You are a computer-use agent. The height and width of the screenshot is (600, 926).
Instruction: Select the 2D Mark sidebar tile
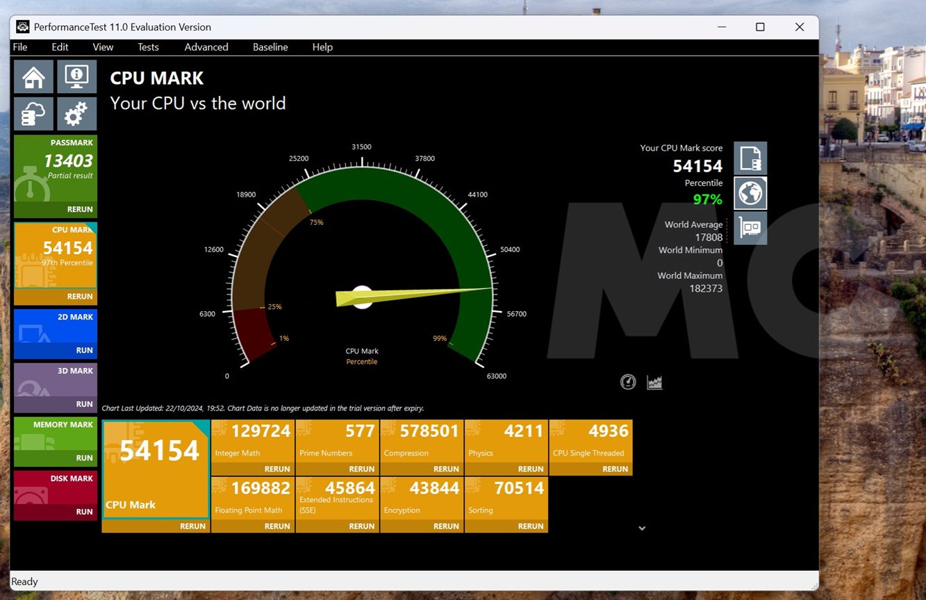[x=55, y=334]
